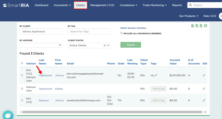Sort by Email column header
This screenshot has height=119, width=222.
(x=70, y=64)
